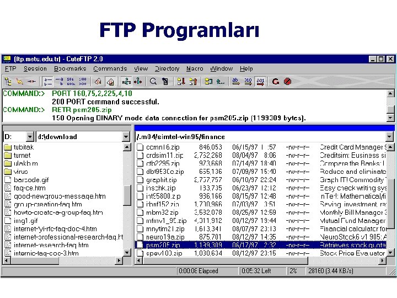Select local file barcode.gif

[x=26, y=180]
